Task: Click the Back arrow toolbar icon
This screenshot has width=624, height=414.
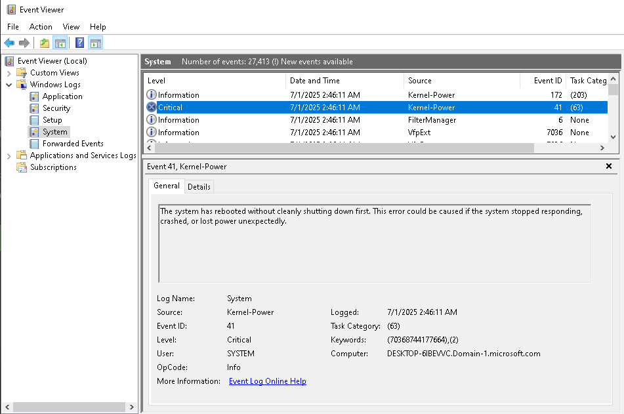Action: tap(9, 43)
